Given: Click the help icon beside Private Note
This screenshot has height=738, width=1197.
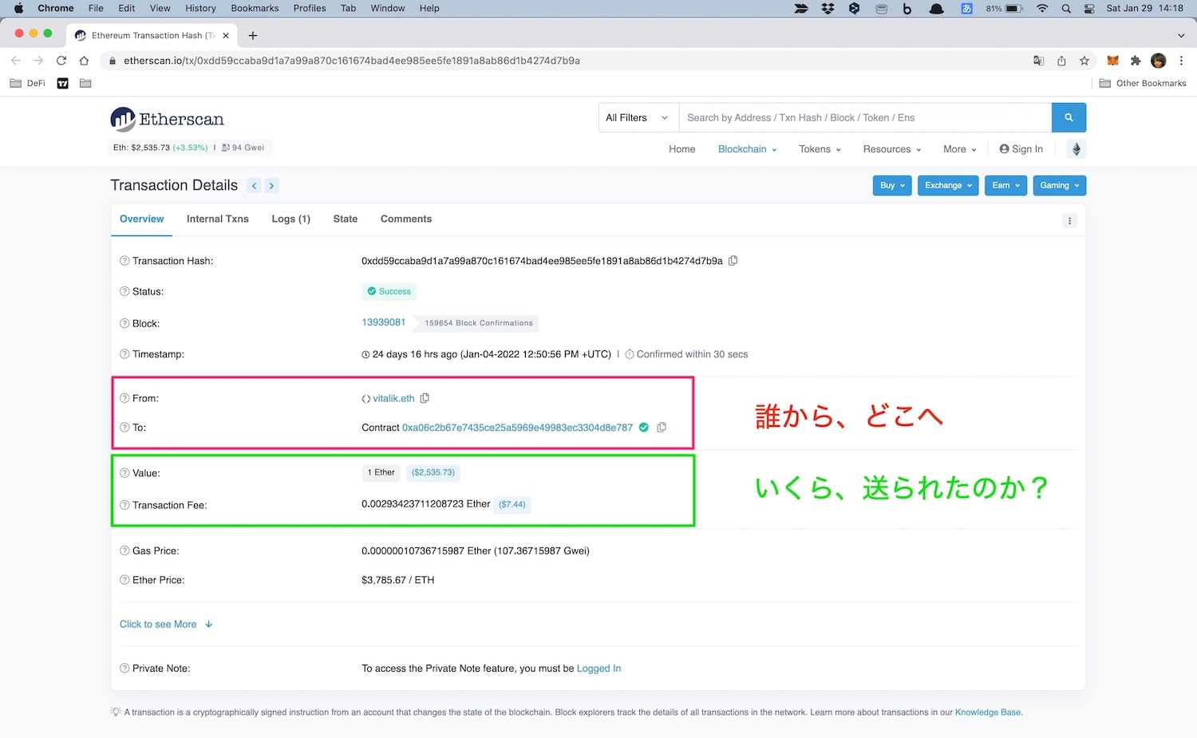Looking at the screenshot, I should (x=124, y=669).
